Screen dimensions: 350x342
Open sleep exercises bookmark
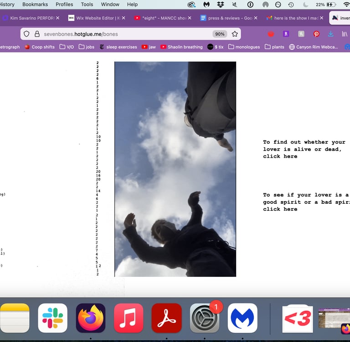[x=118, y=47]
